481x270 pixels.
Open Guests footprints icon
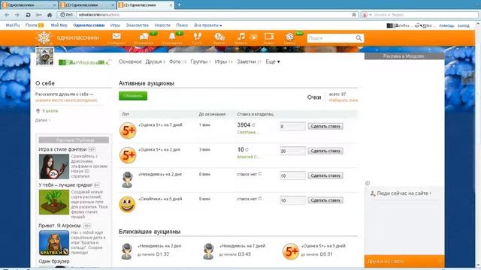[197, 37]
